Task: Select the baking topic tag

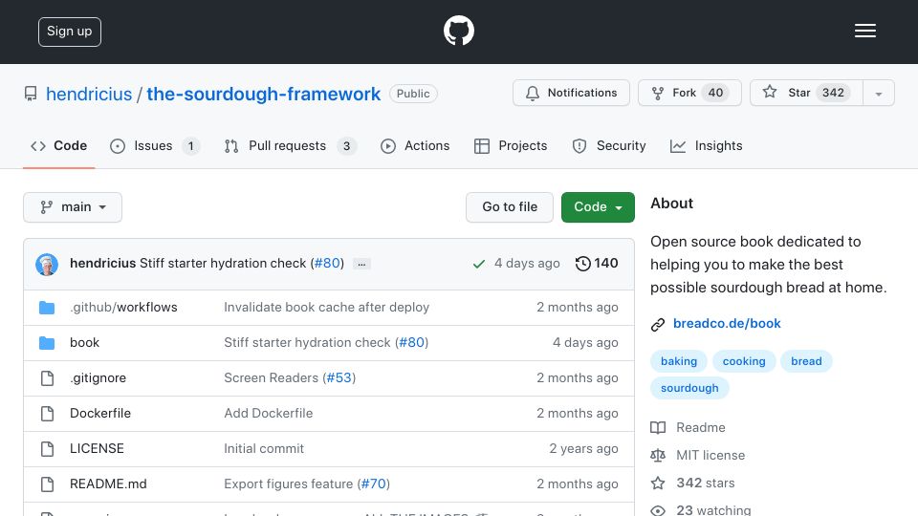Action: (x=679, y=361)
